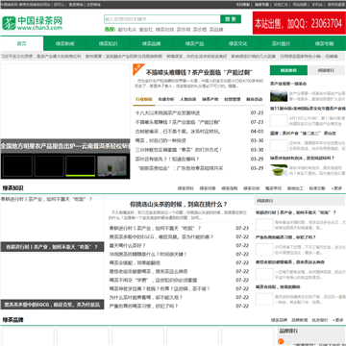Select the 行业新闻 news tab
Viewport: 346px width, 346px height.
(144, 99)
